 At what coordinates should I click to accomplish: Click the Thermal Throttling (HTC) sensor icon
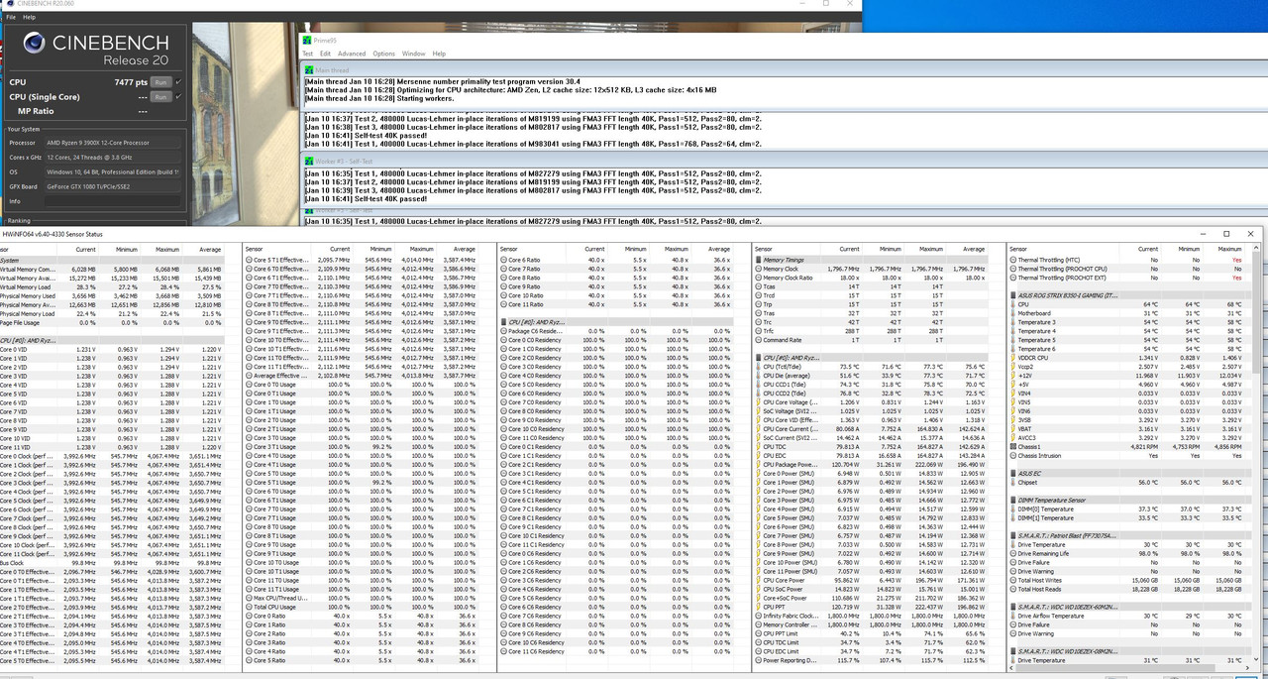(1013, 260)
